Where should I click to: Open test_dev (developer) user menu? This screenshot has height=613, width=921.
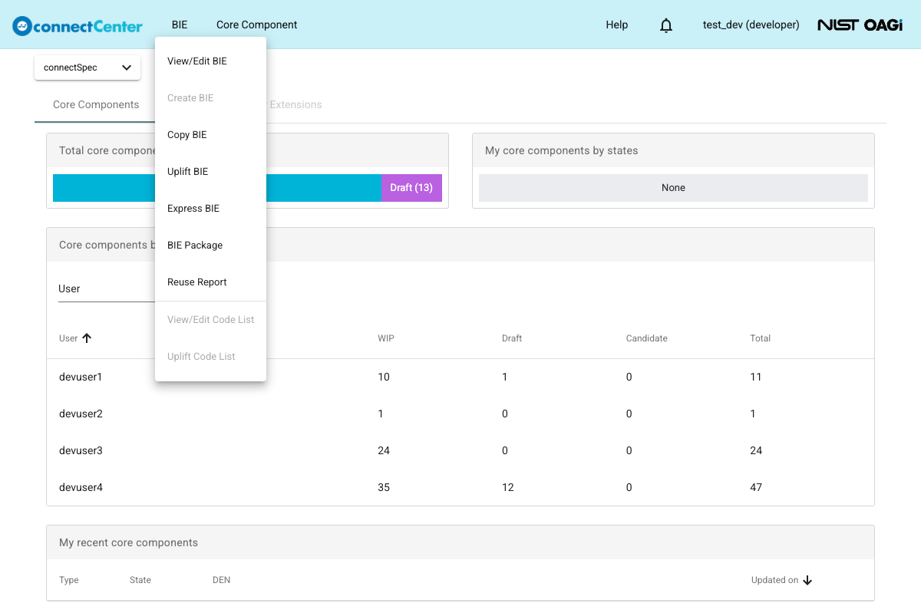click(751, 25)
